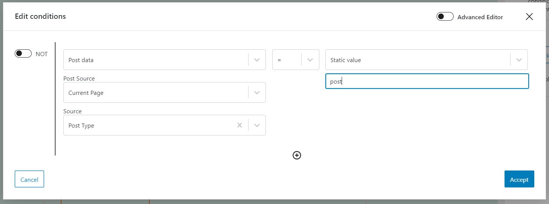Click the chevron arrow of Current Page selector
549x204 pixels.
tap(257, 93)
